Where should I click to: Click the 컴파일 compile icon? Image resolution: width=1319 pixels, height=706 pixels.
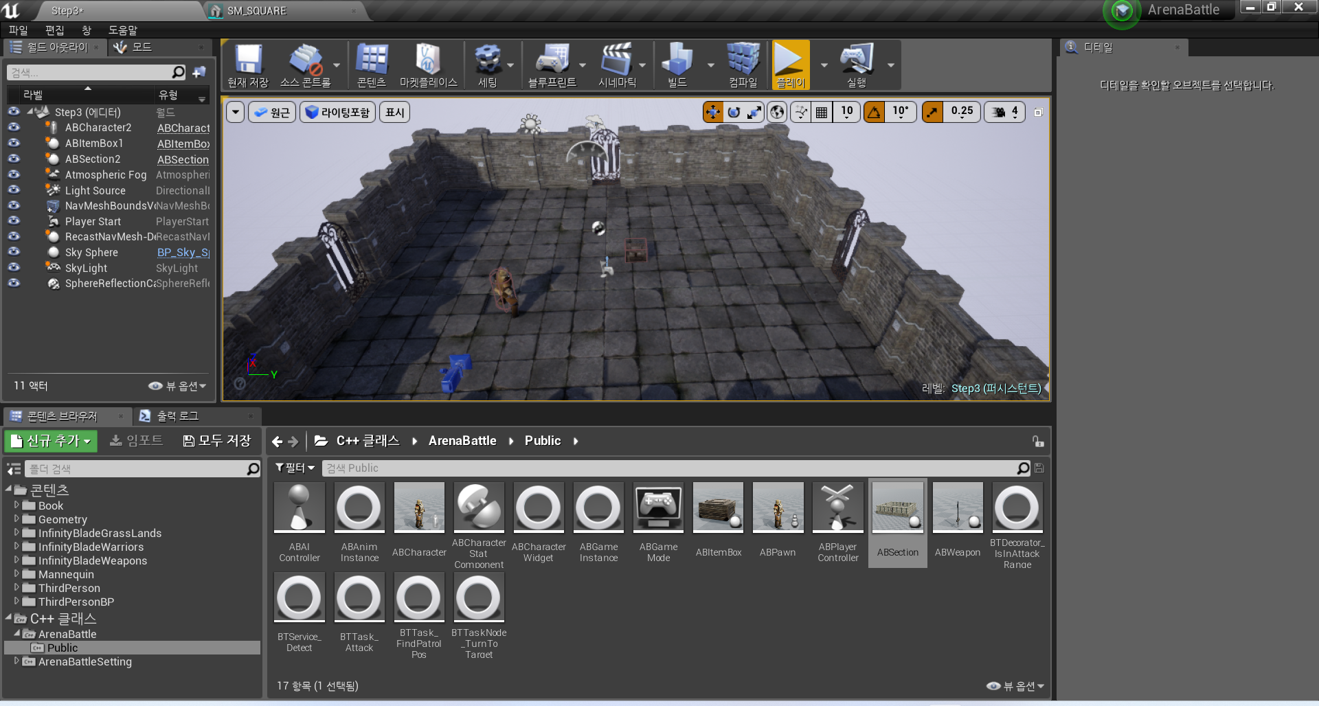[x=743, y=65]
